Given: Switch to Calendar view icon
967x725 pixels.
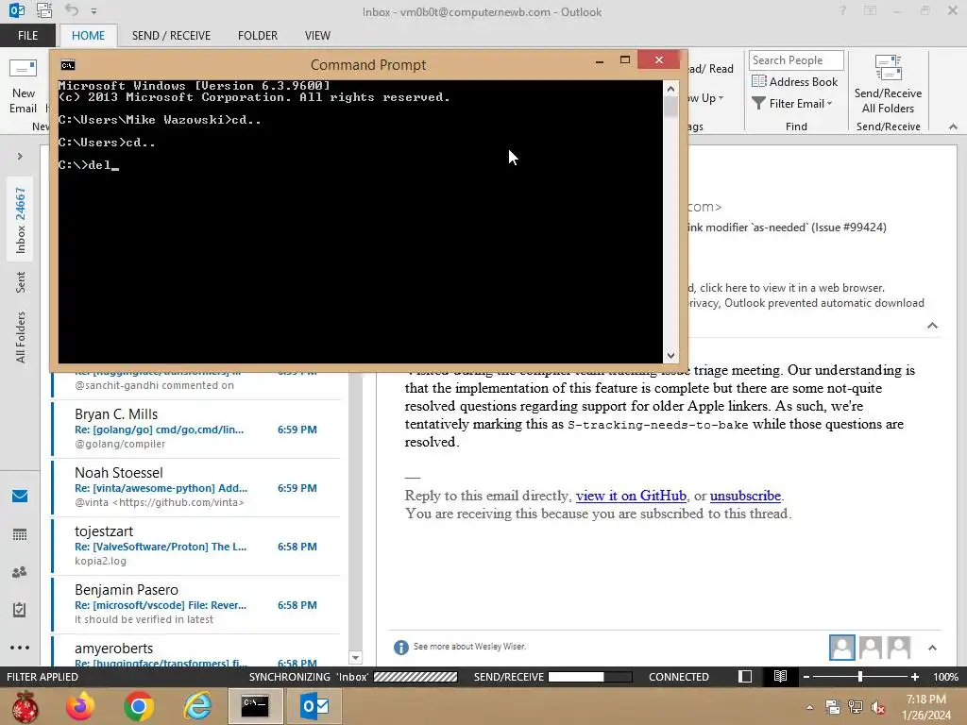Looking at the screenshot, I should (20, 534).
